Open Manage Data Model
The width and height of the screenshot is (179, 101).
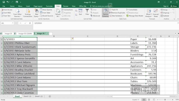pyautogui.click(x=135, y=16)
